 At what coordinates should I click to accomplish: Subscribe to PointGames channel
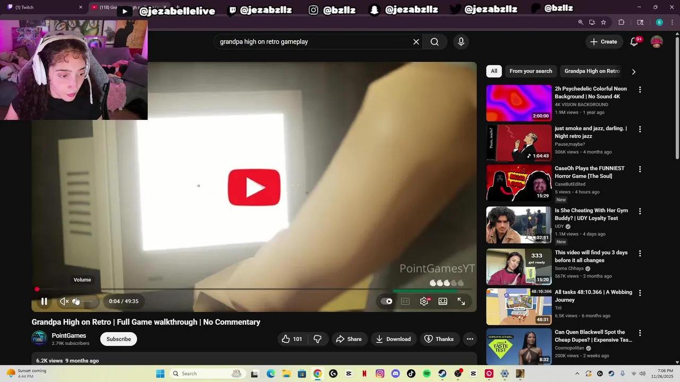[118, 339]
